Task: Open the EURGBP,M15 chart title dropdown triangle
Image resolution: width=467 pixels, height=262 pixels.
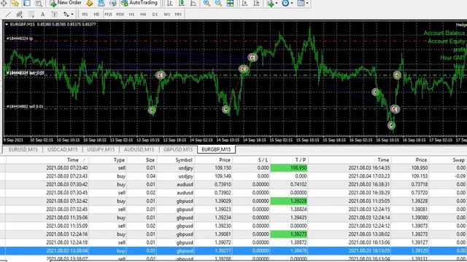Action: pos(7,24)
